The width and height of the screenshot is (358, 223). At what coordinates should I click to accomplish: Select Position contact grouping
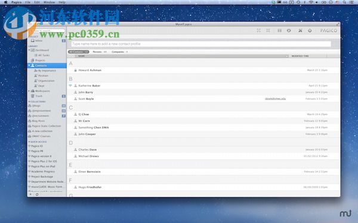point(43,76)
